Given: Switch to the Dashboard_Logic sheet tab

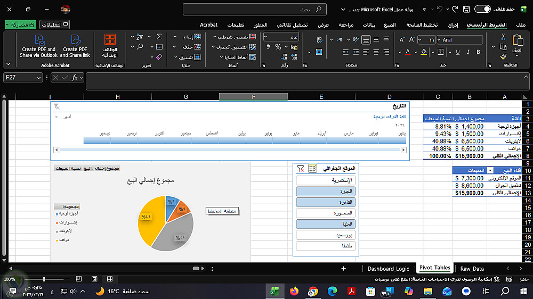Looking at the screenshot, I should click(388, 269).
